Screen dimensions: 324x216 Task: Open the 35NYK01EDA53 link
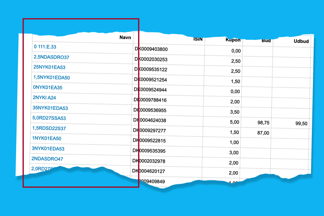pyautogui.click(x=50, y=108)
